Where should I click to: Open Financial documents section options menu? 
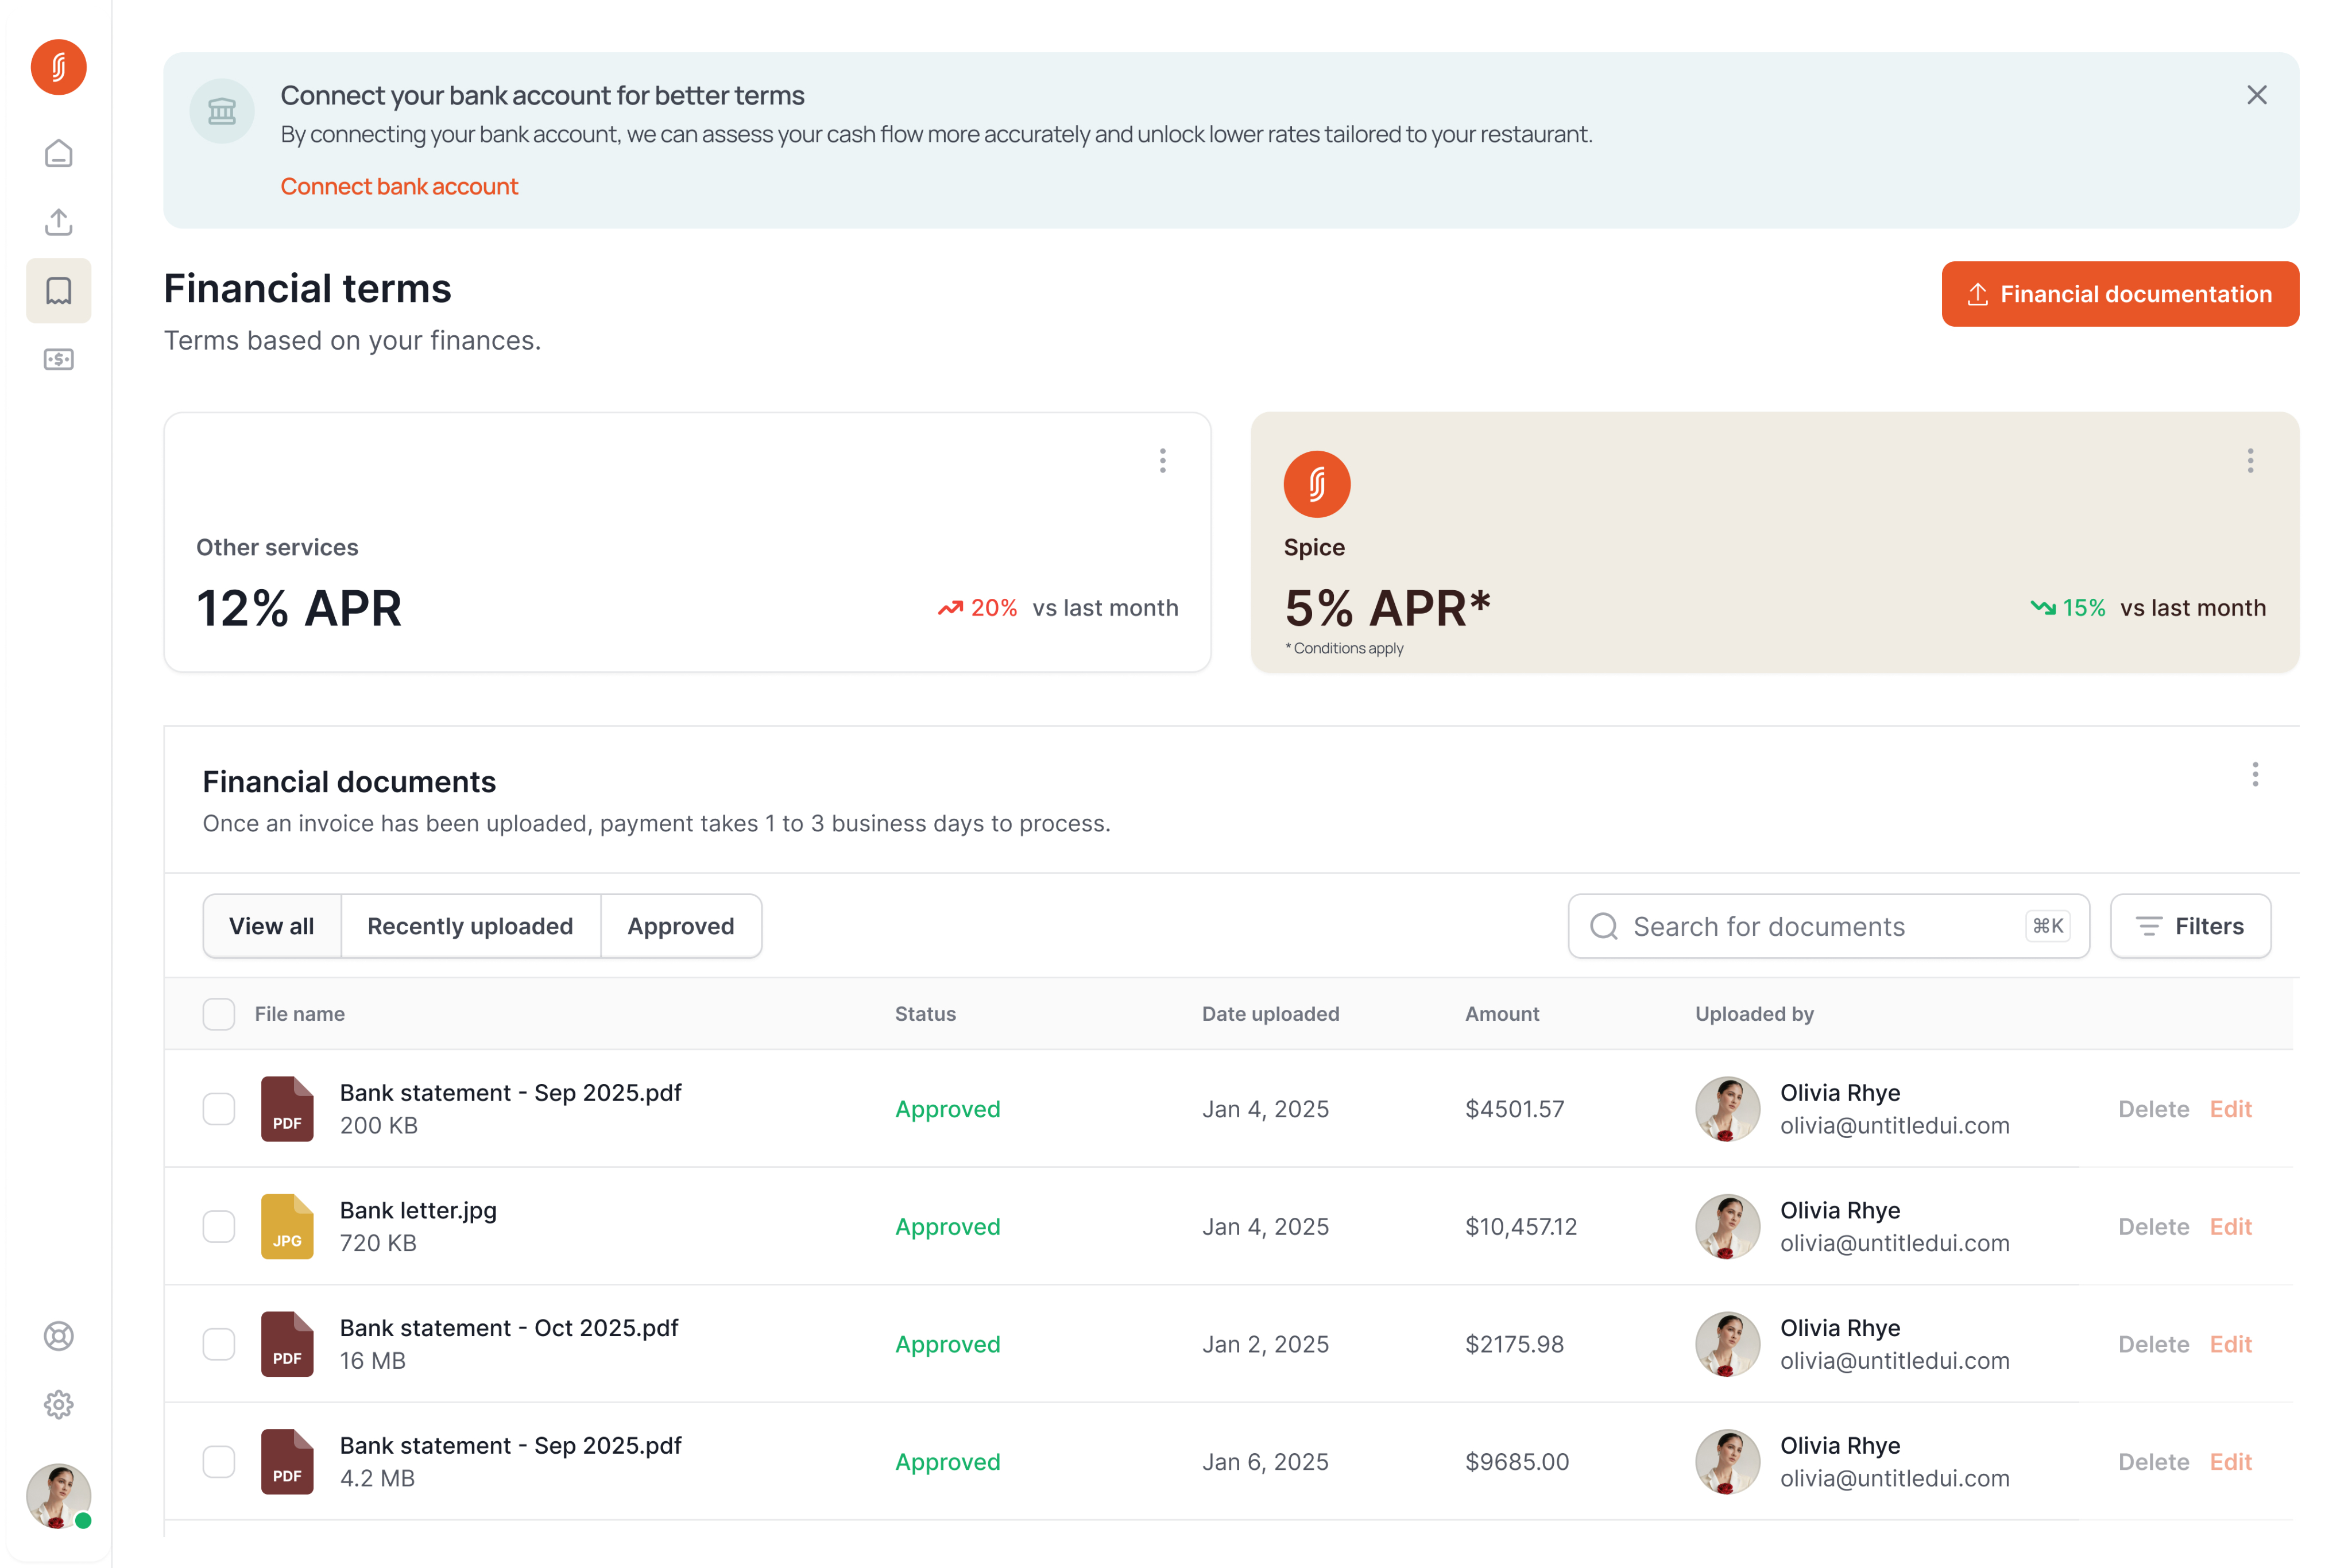tap(2254, 774)
